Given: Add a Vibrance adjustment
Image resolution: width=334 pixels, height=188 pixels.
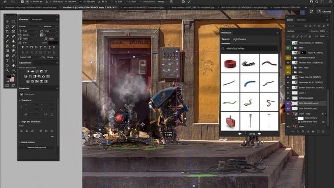Looking at the screenshot, I should (x=46, y=71).
